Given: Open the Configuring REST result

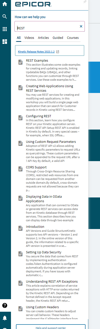Looking at the screenshot, I should tap(39, 116).
